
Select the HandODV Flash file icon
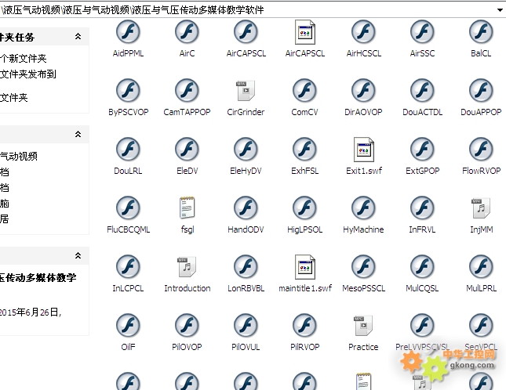[246, 208]
